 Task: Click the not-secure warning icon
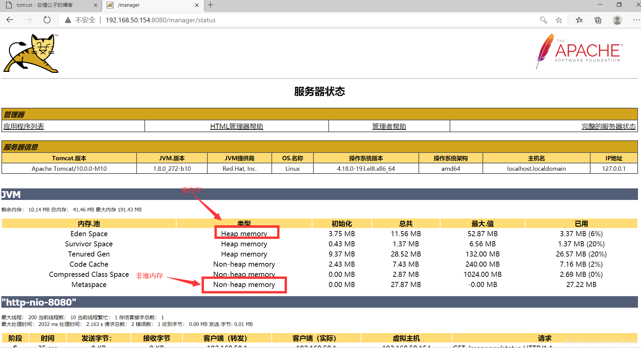68,20
